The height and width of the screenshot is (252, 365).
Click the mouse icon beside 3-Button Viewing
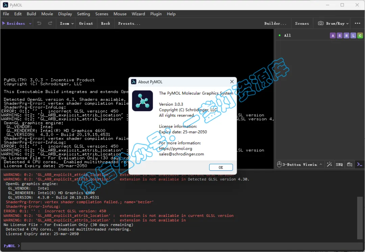coord(279,164)
